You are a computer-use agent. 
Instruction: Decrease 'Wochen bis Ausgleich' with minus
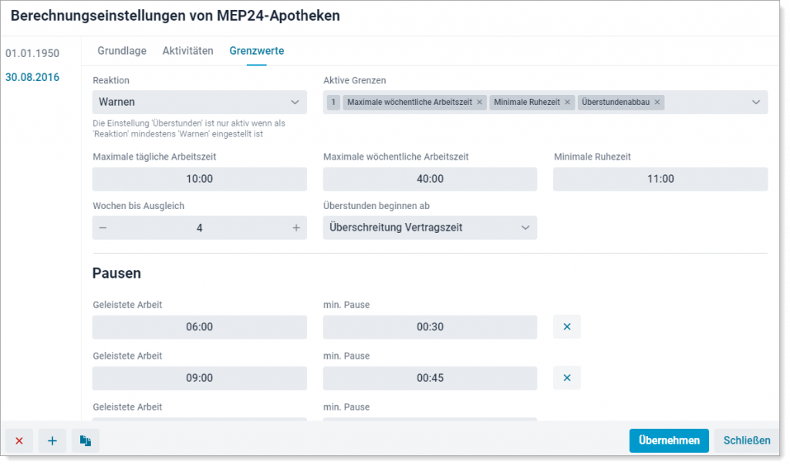point(103,228)
